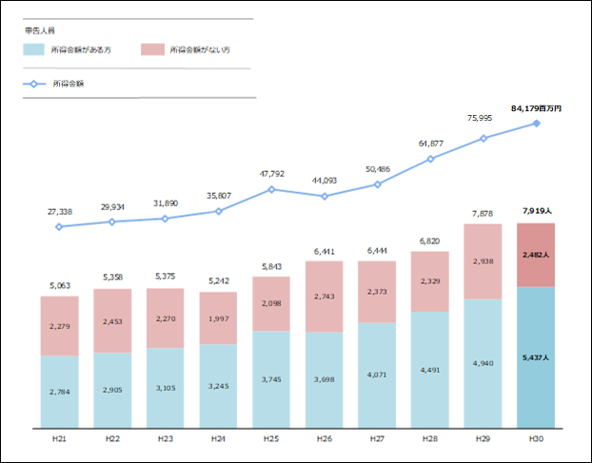The width and height of the screenshot is (592, 463).
Task: Select the pink bar segment showing 2,938
Action: tap(483, 261)
